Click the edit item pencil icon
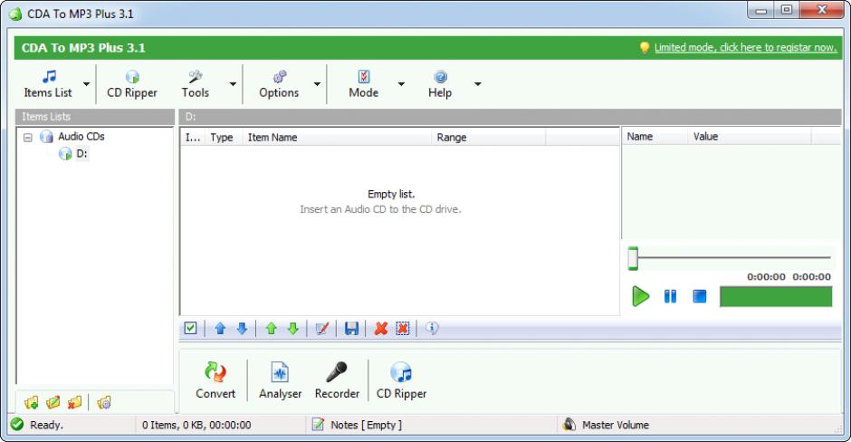851x442 pixels. (322, 329)
